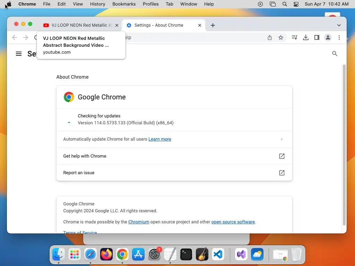Viewport: 355px width, 266px height.
Task: Close the VJ LOOP NEON YouTube tab
Action: [116, 25]
